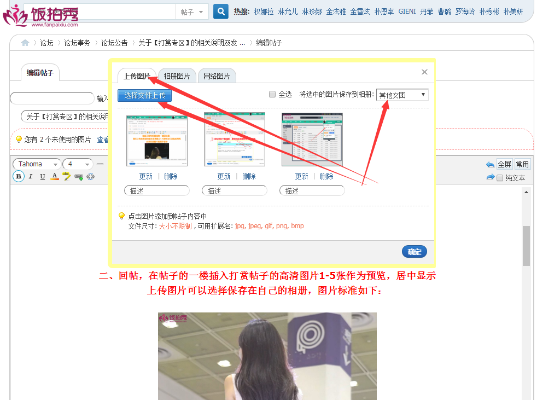Click hot search link 朴恩率

[384, 11]
